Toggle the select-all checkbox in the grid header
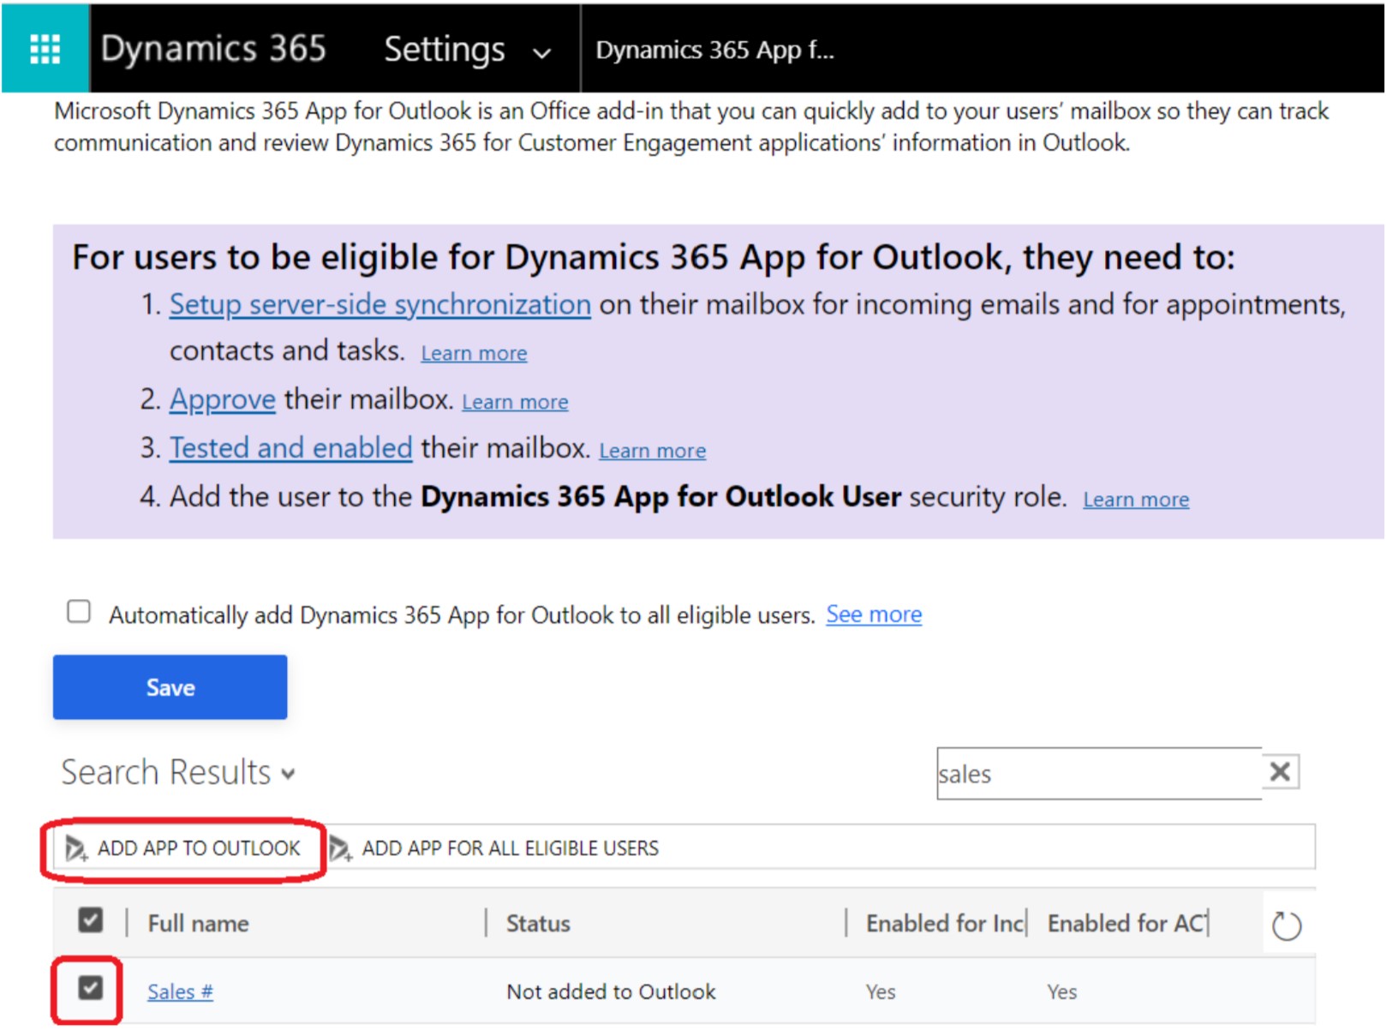1386x1030 pixels. pos(90,920)
